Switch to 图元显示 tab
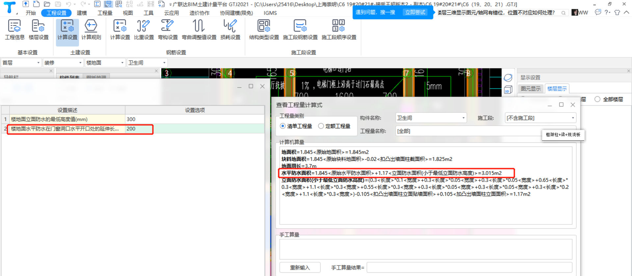This screenshot has width=632, height=276. 531,88
